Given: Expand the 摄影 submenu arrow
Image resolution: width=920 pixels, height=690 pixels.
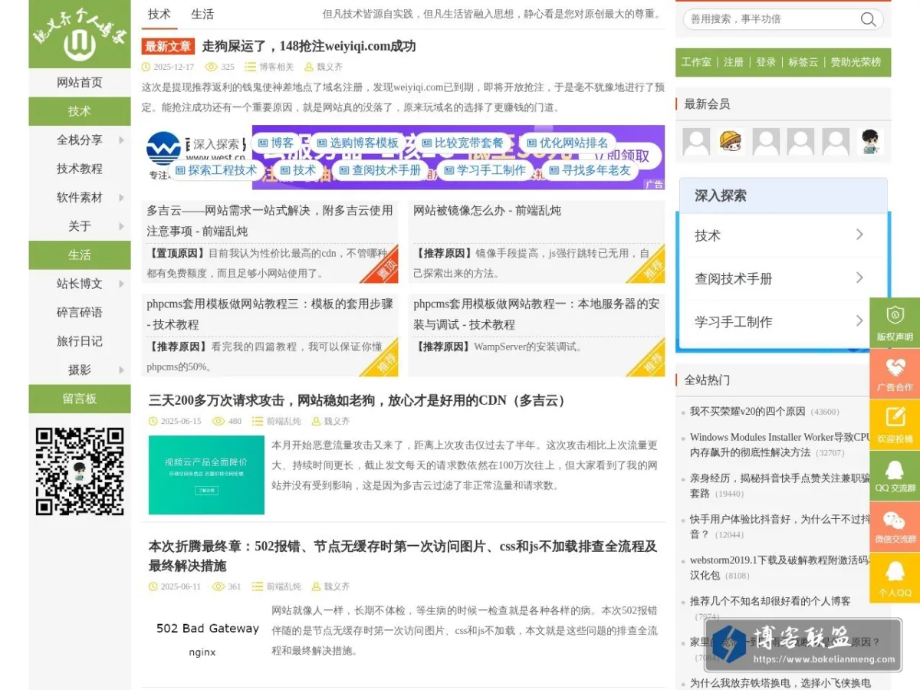Looking at the screenshot, I should pyautogui.click(x=121, y=370).
